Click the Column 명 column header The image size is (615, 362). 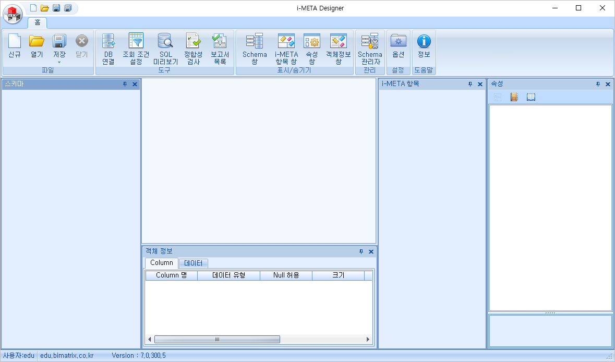coord(172,275)
